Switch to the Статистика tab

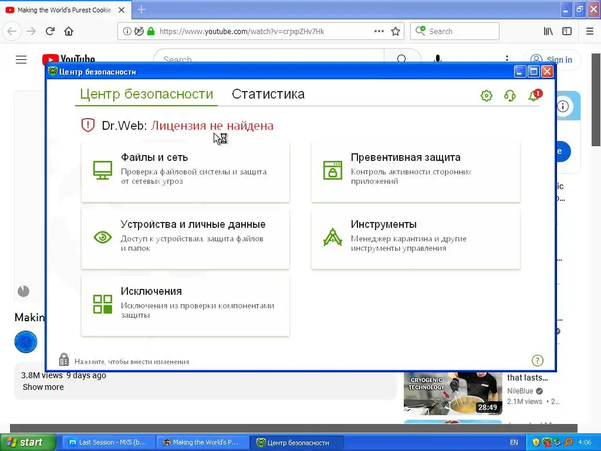pos(268,94)
